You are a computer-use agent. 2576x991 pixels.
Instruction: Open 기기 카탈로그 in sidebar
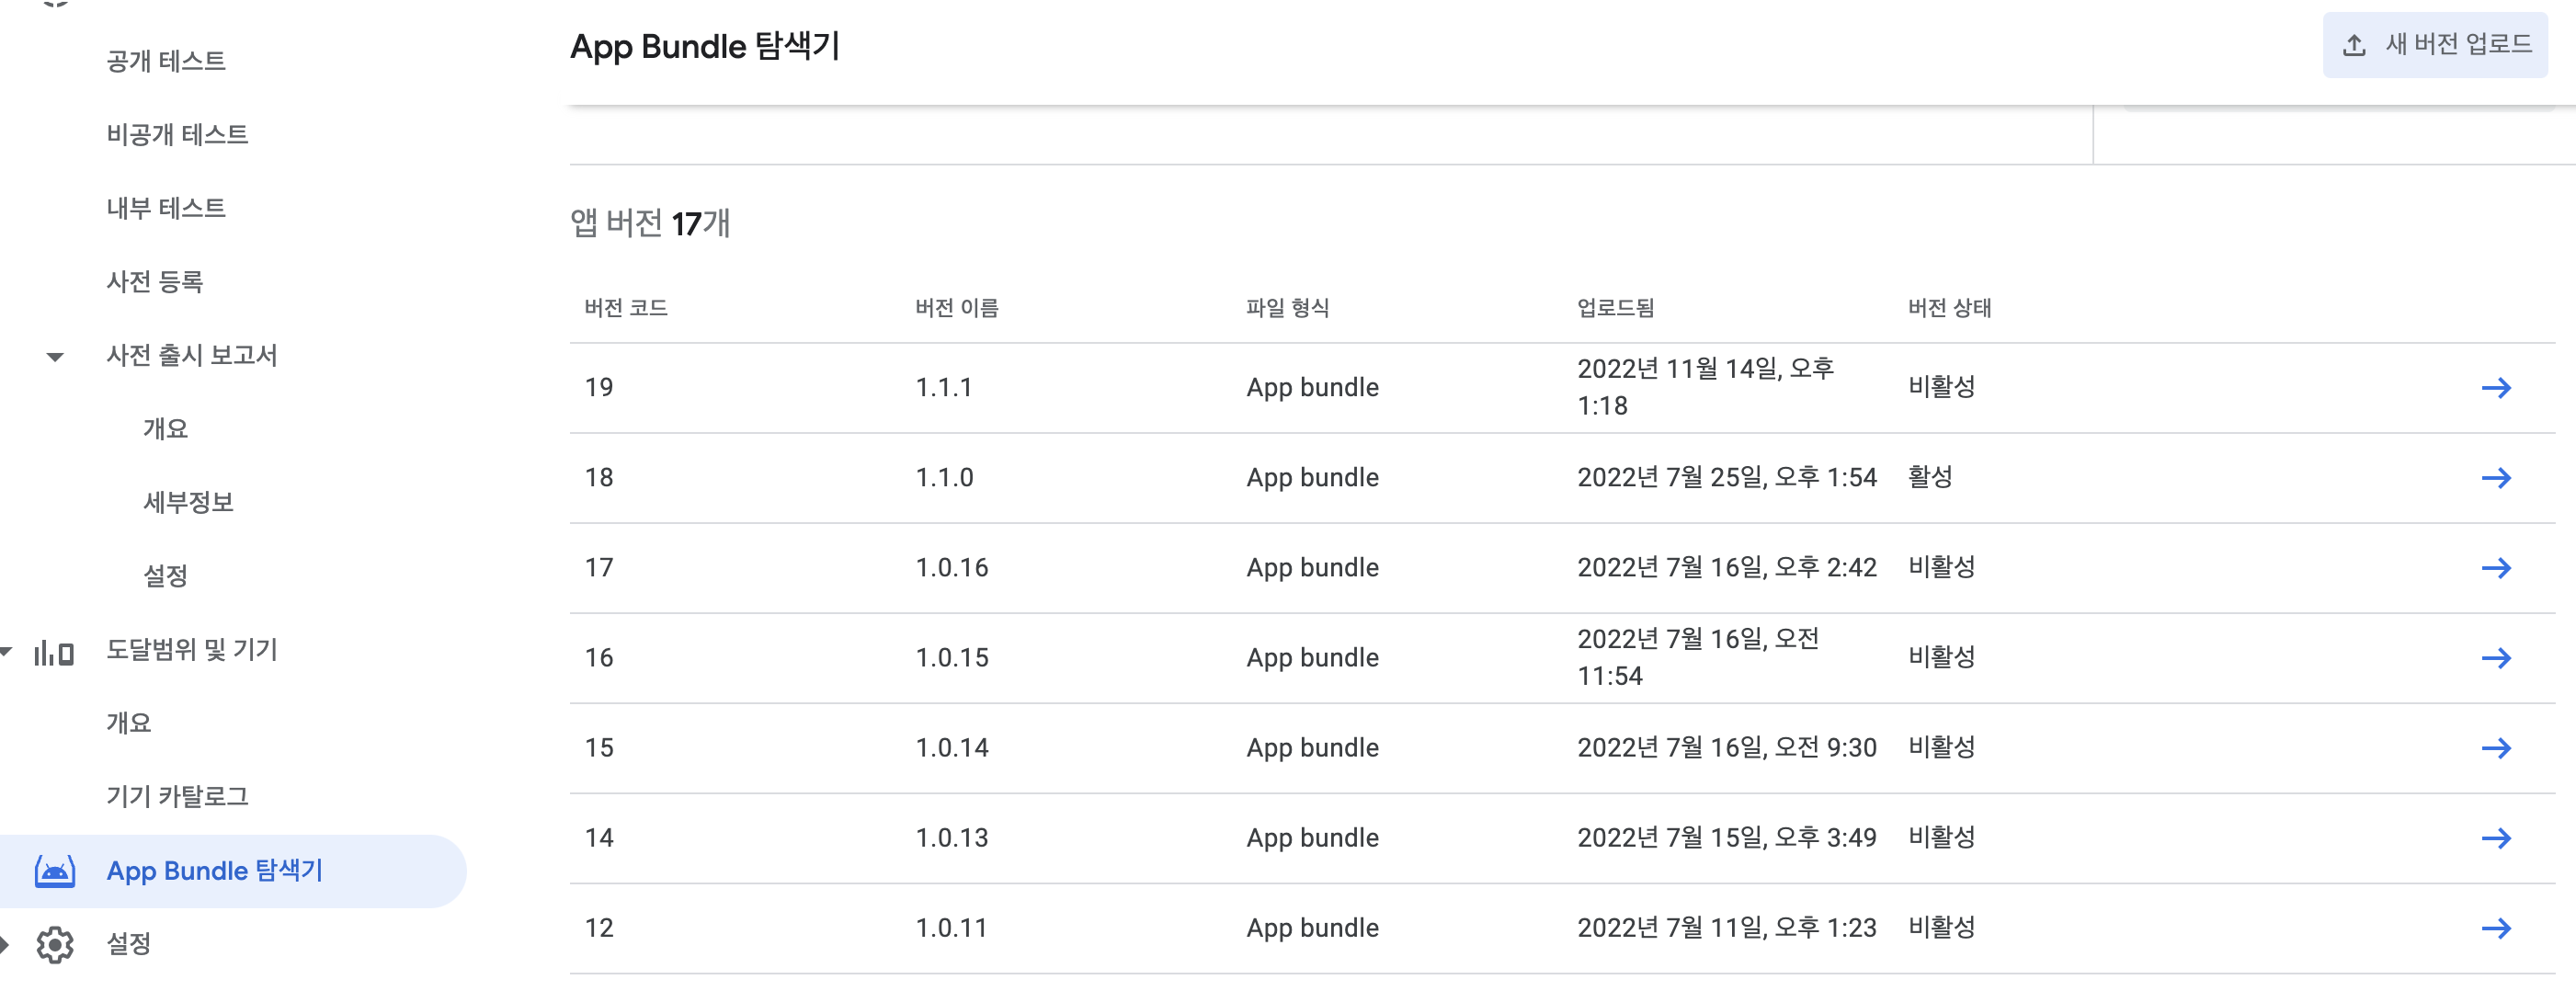[x=177, y=796]
